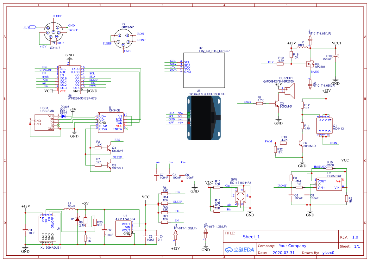Select resistor R19 4.7K

(x=280, y=64)
